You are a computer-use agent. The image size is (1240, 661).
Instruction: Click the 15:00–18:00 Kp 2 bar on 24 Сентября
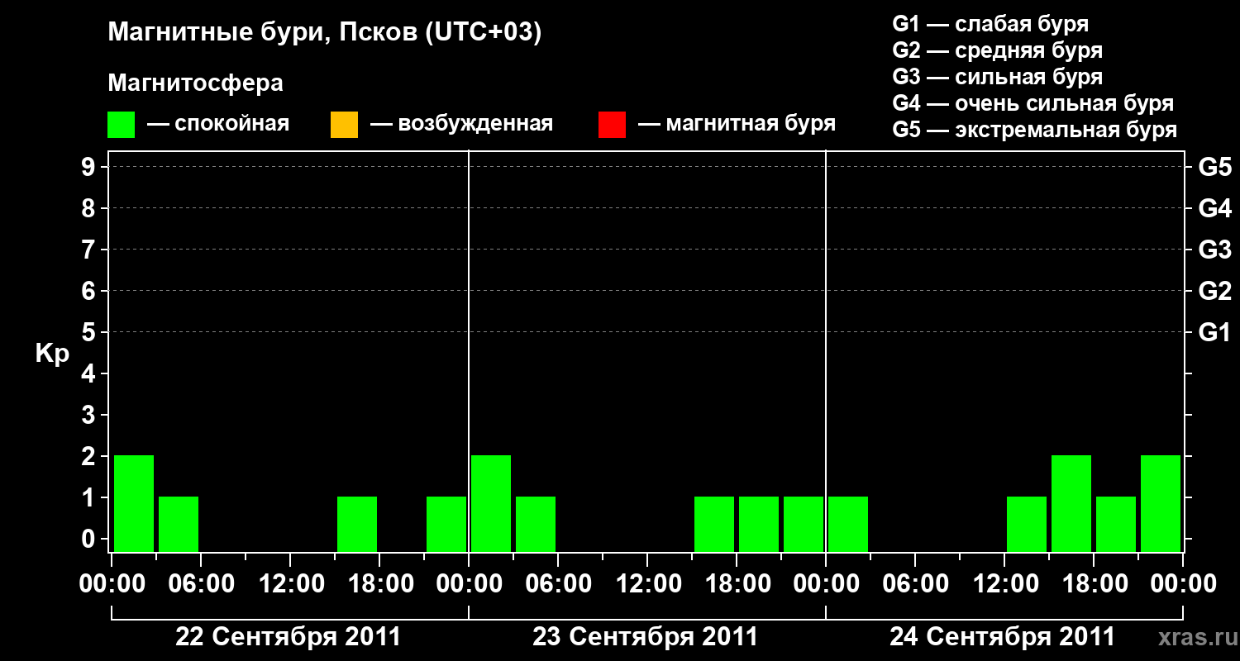(1071, 503)
